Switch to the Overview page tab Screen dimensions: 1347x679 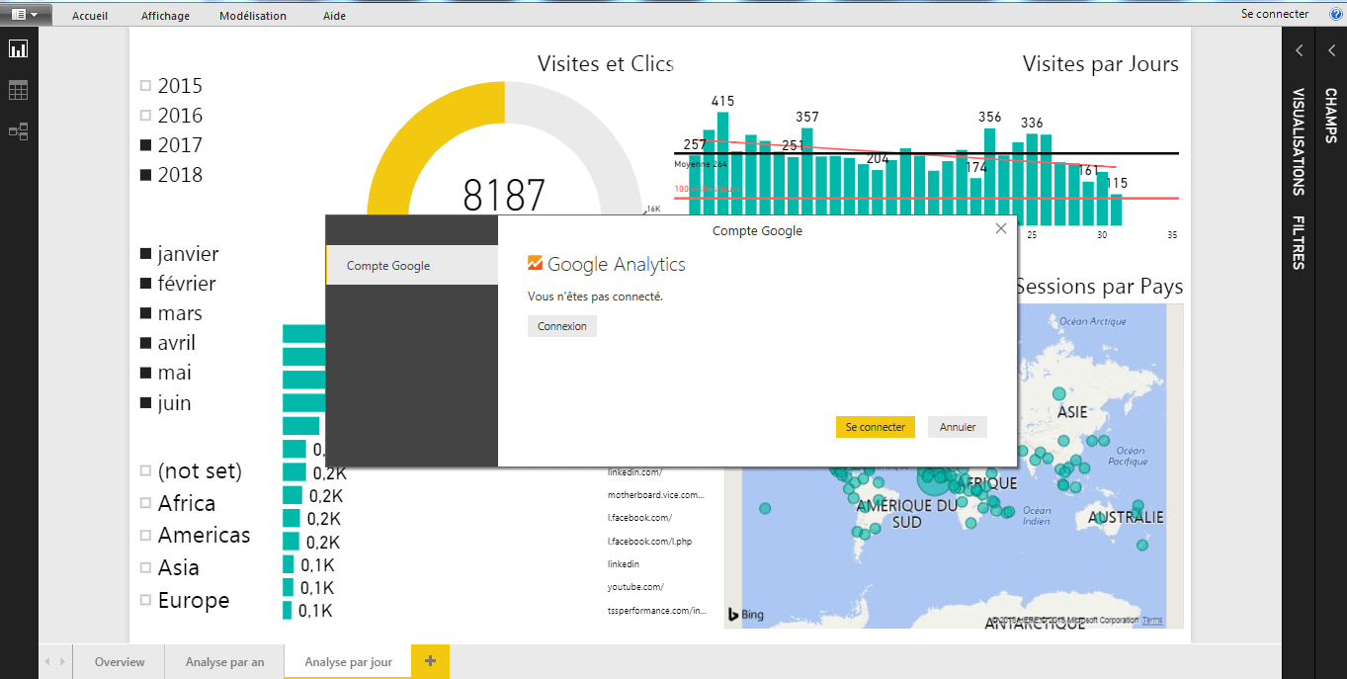point(120,662)
